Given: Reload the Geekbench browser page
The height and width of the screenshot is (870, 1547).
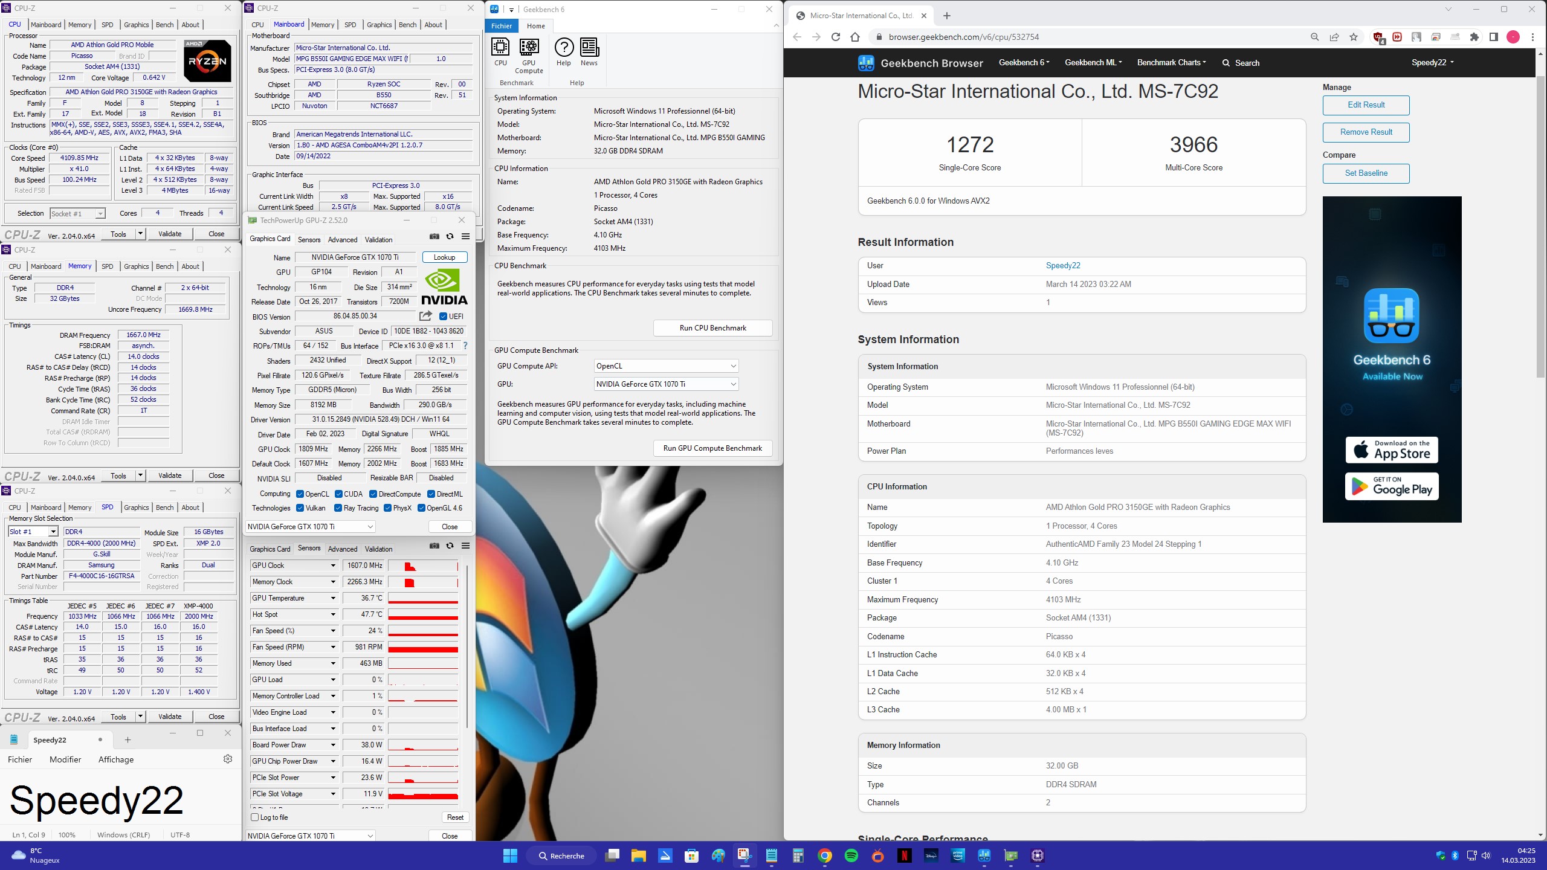Looking at the screenshot, I should (836, 37).
